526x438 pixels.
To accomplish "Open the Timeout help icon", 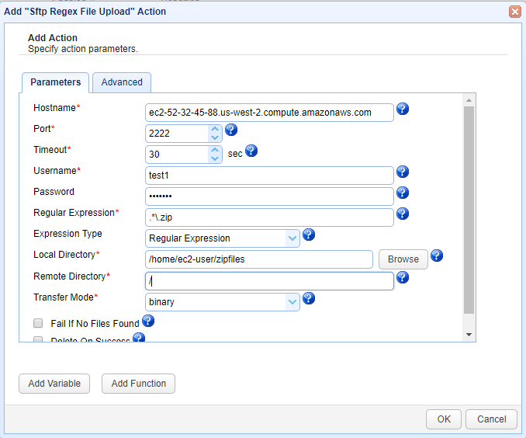I will pyautogui.click(x=251, y=151).
